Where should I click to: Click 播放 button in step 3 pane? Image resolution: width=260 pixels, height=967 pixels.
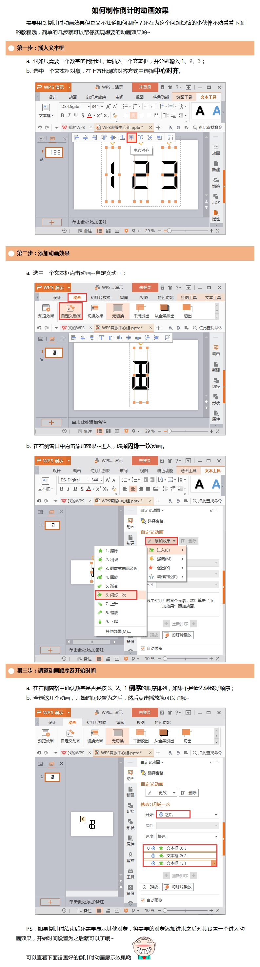[150, 887]
